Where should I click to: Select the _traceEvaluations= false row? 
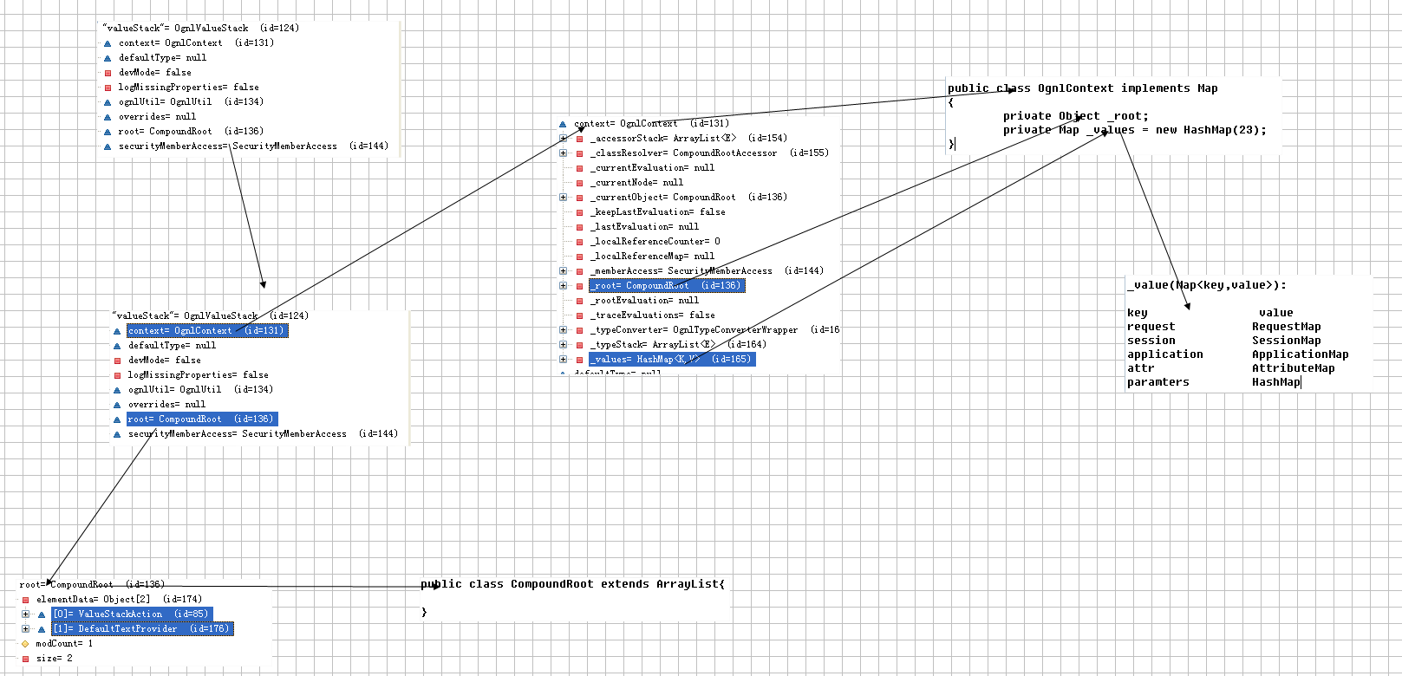pos(653,315)
